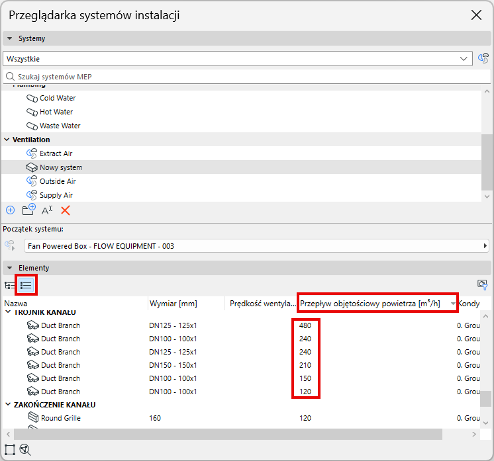The height and width of the screenshot is (461, 494).
Task: Click the Supply Air fan icon
Action: coord(32,195)
